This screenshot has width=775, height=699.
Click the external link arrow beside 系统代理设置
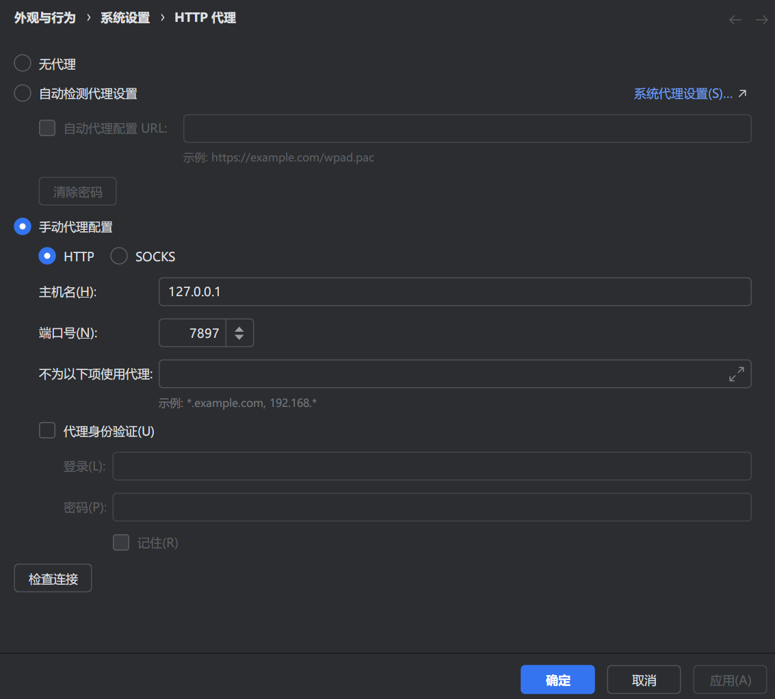742,93
